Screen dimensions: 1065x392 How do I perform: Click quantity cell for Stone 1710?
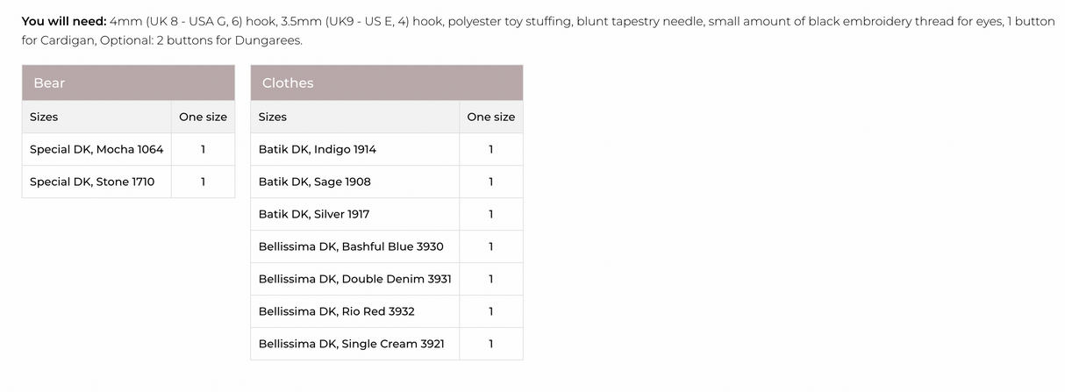pyautogui.click(x=203, y=182)
